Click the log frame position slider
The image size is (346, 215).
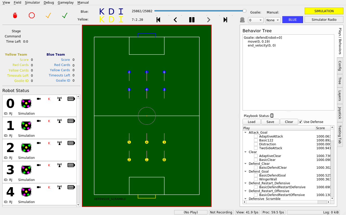pos(200,11)
